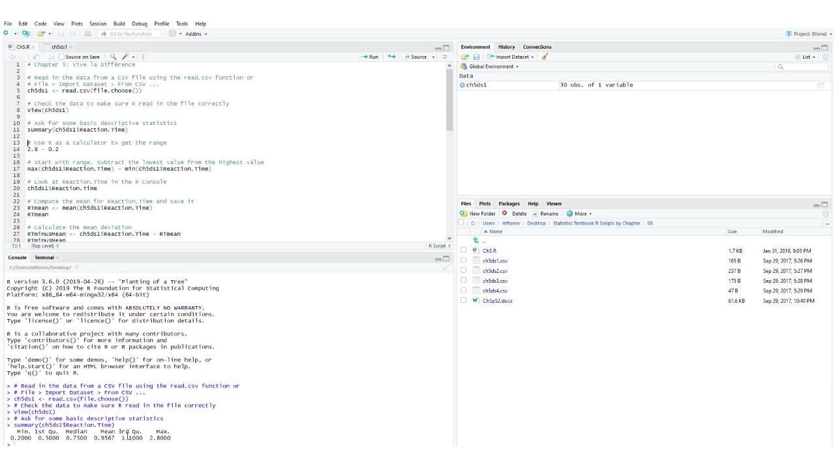The width and height of the screenshot is (835, 469).
Task: Check the box next to Ch5p52.docx
Action: 463,300
